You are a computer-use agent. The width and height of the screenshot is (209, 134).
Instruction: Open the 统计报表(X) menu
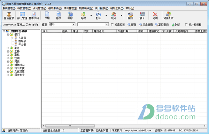point(102,8)
